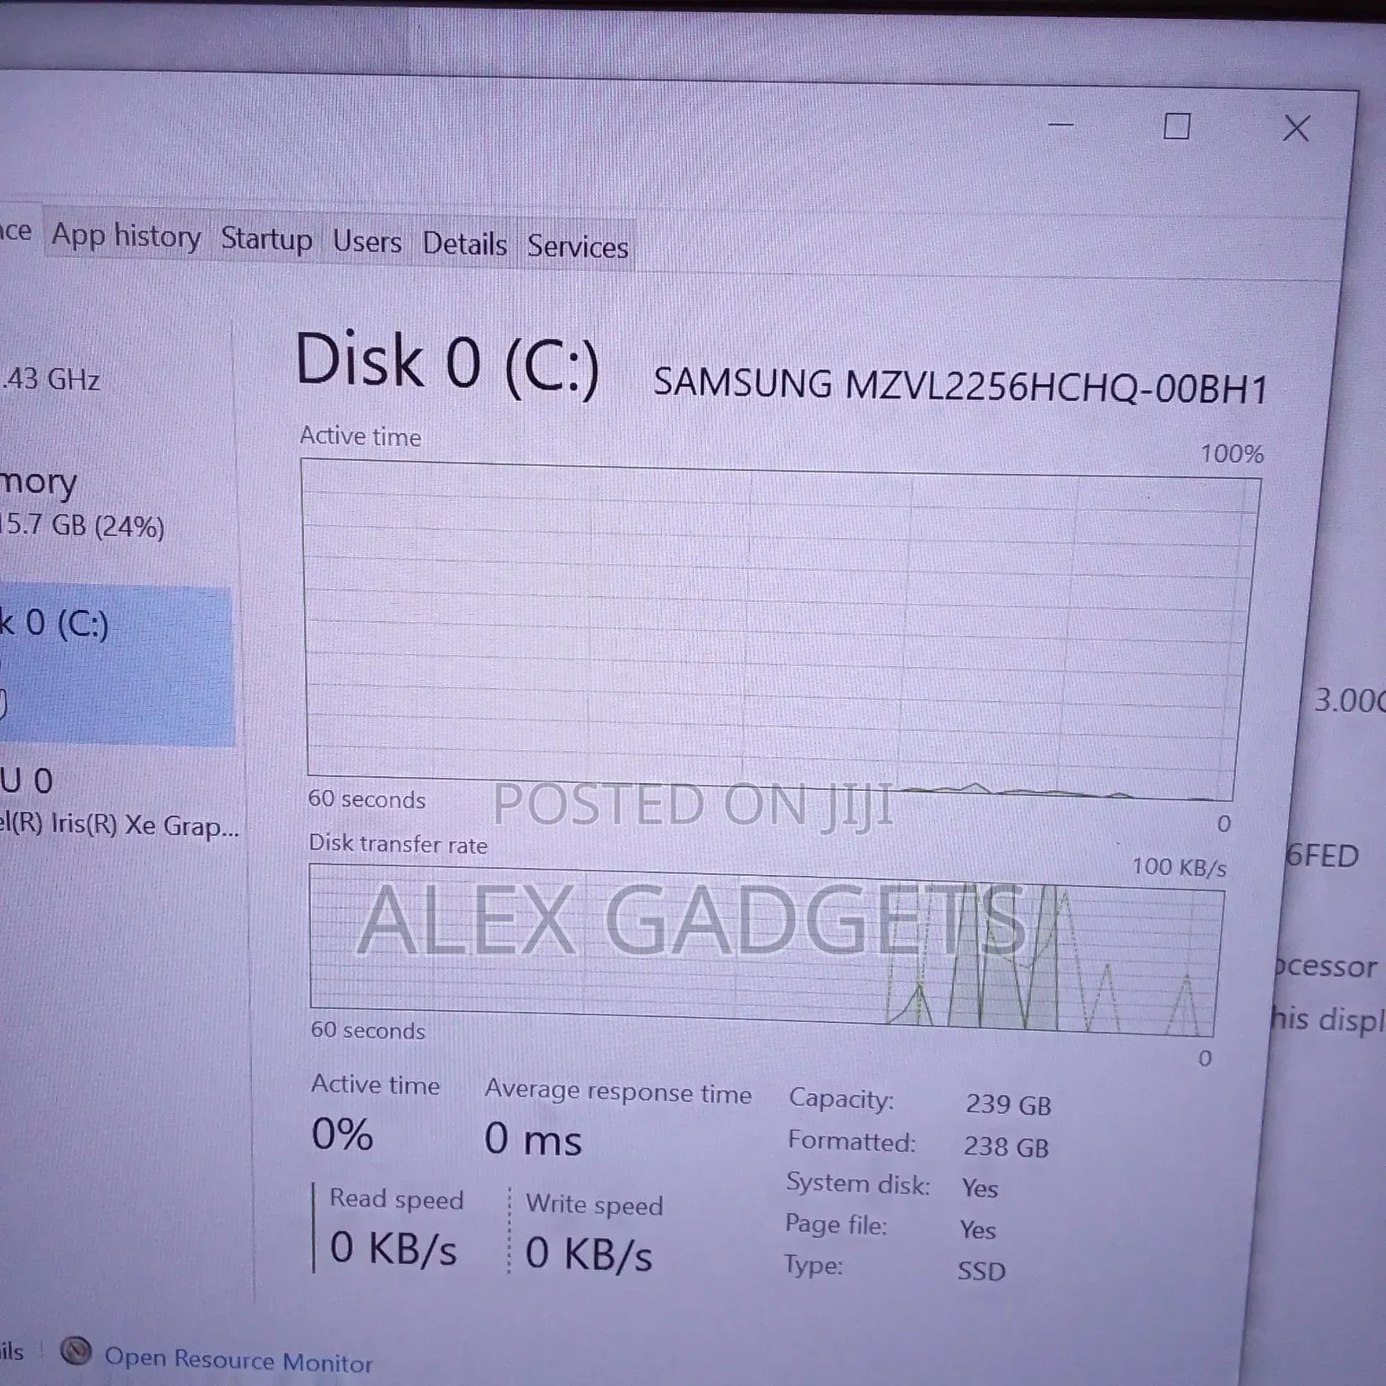Click the Capacity value 239 GB
The width and height of the screenshot is (1386, 1386).
coord(1008,1104)
